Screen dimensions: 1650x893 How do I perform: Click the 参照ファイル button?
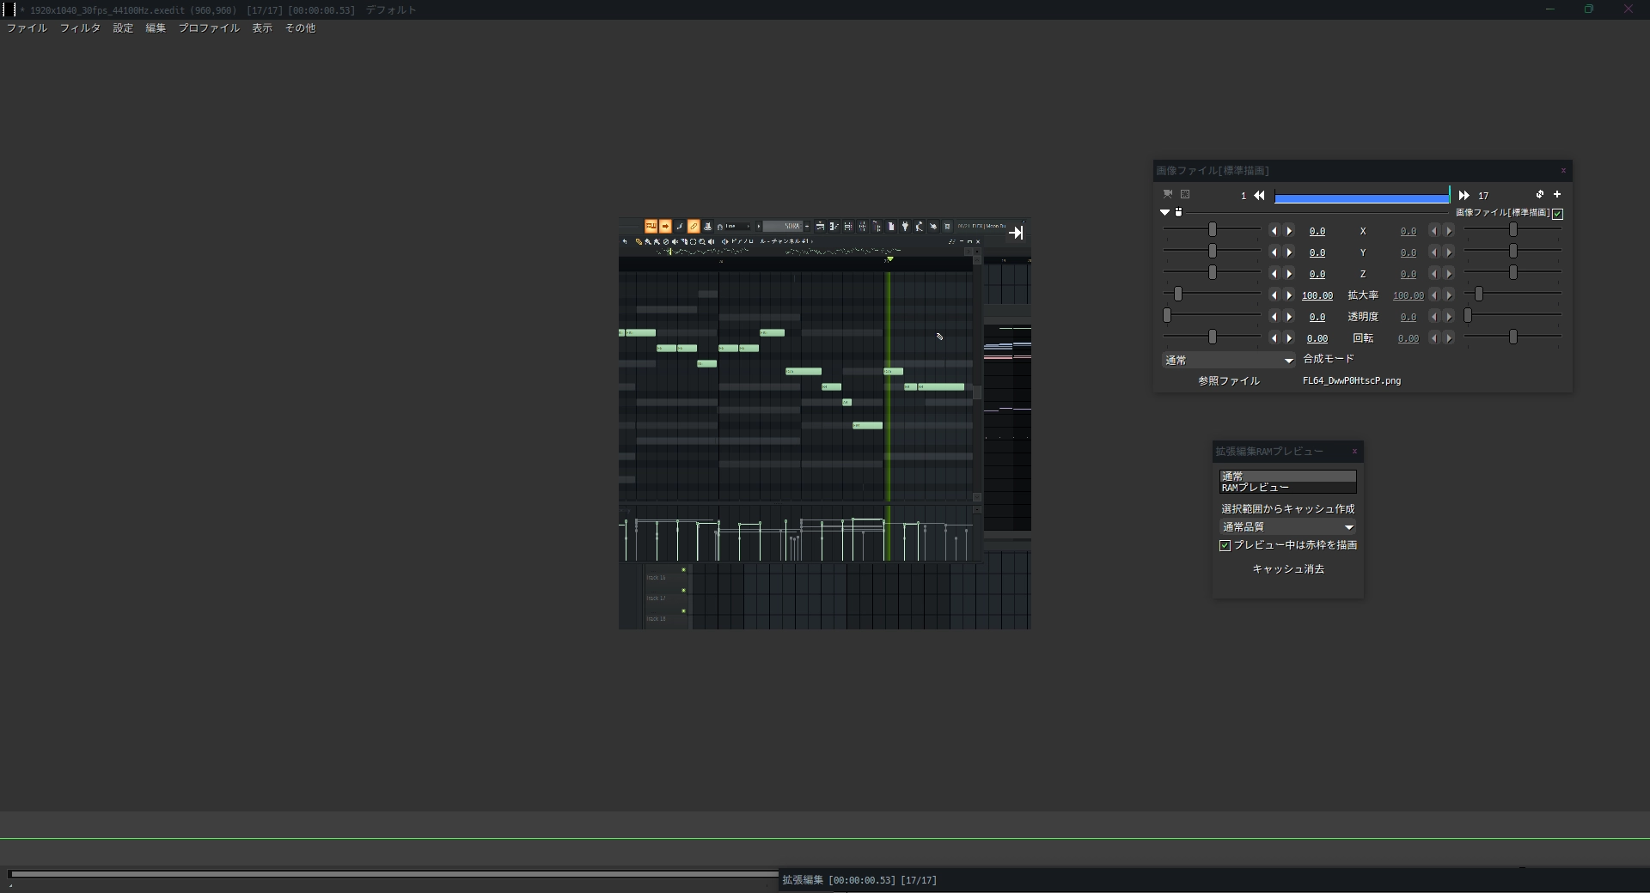[x=1229, y=381]
